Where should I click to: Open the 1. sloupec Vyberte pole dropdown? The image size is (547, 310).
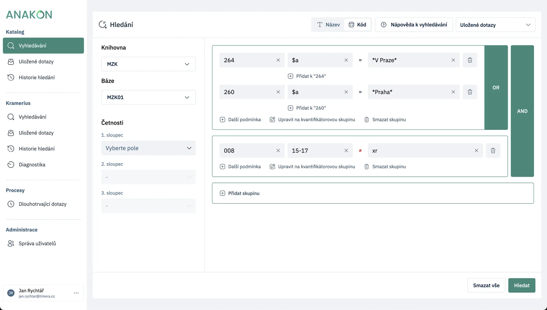pos(148,148)
